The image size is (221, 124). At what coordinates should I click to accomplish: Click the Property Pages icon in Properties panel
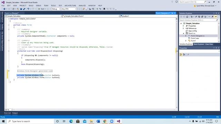188,54
